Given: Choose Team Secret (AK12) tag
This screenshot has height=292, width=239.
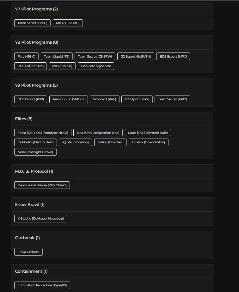Looking at the screenshot, I should 172,99.
